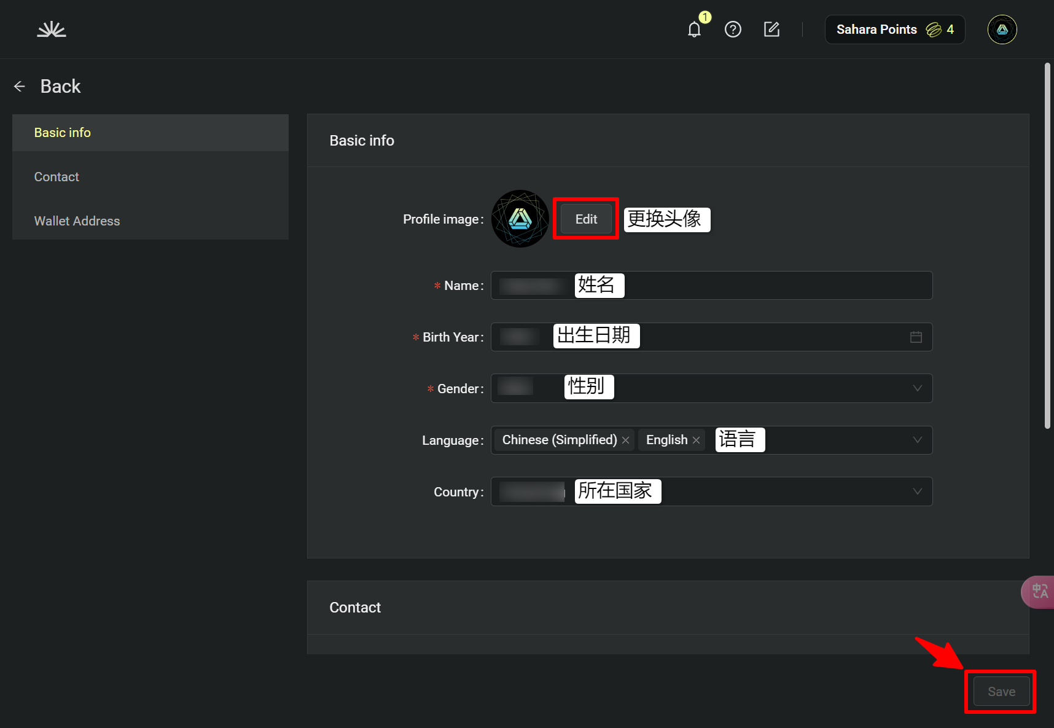Screen dimensions: 1054x728
Task: Click the Sahara logo in top left
Action: [52, 29]
